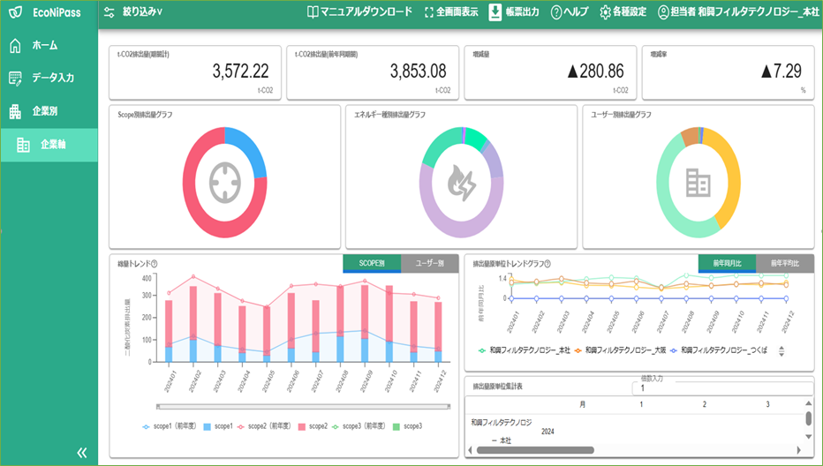Switch to 前年平均比 tab
This screenshot has width=823, height=466.
coord(785,263)
